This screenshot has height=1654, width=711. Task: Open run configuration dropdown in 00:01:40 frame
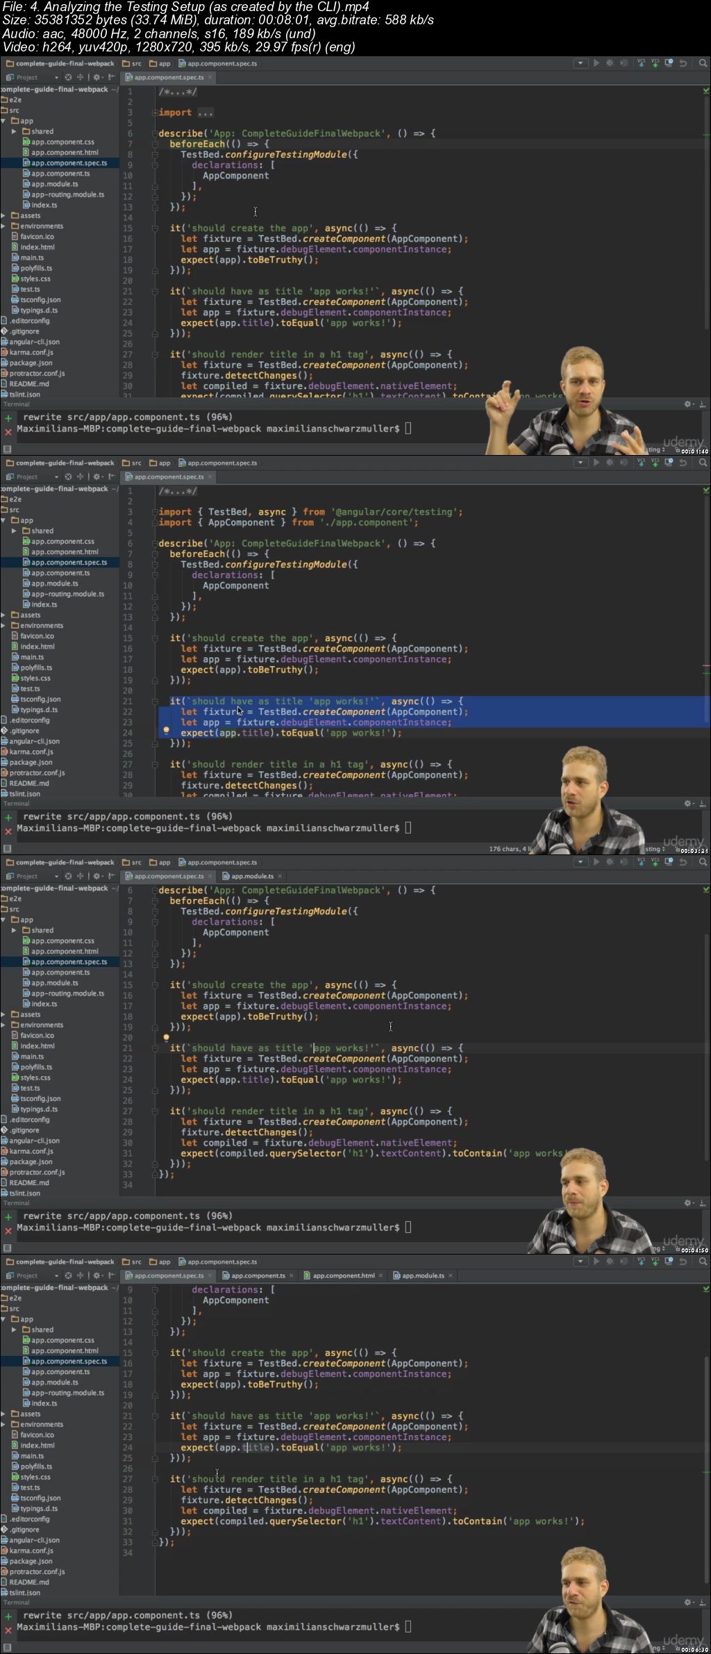coord(580,63)
